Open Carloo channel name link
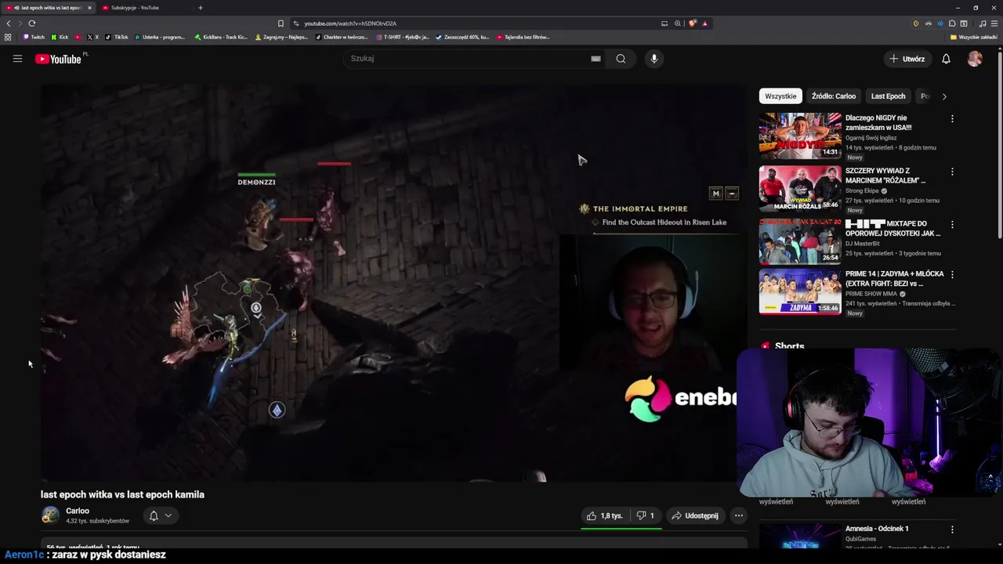Viewport: 1003px width, 564px height. tap(78, 511)
